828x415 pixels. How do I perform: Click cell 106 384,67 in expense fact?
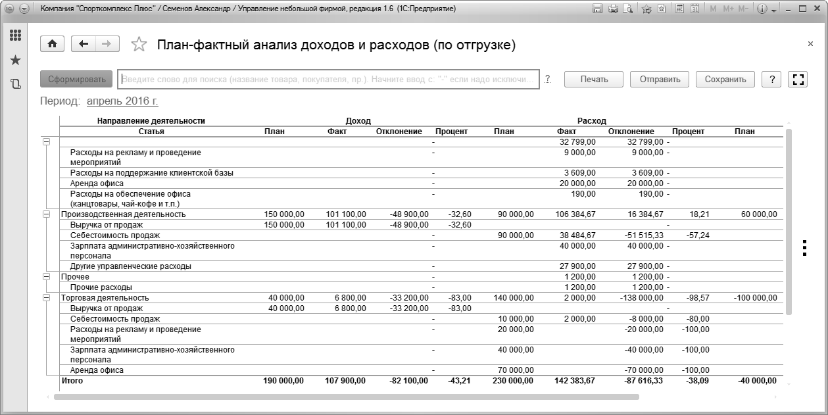tap(575, 214)
